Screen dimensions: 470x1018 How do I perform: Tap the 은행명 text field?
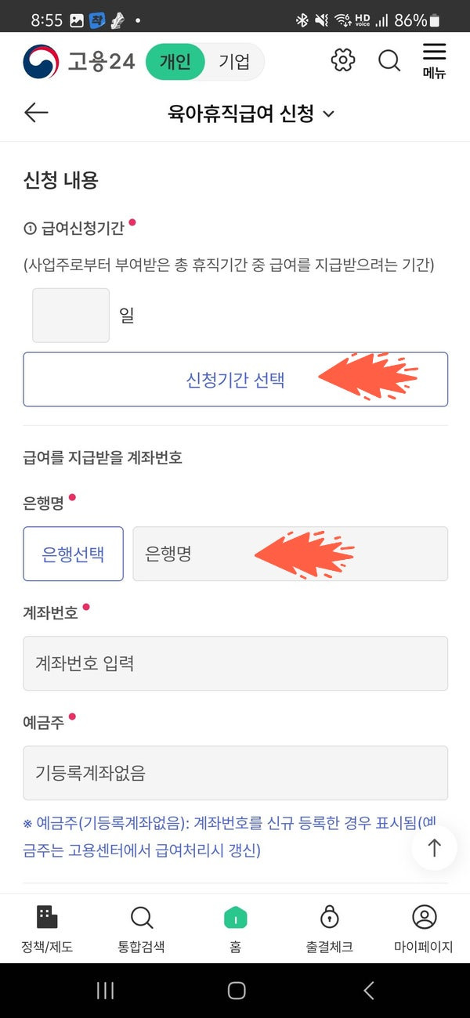(x=291, y=554)
